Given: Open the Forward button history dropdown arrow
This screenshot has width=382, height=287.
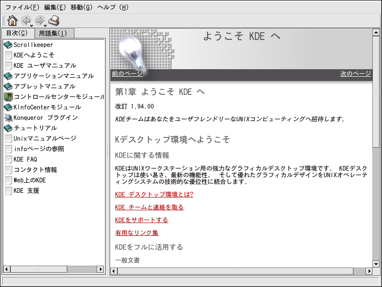Looking at the screenshot, I should point(45,25).
